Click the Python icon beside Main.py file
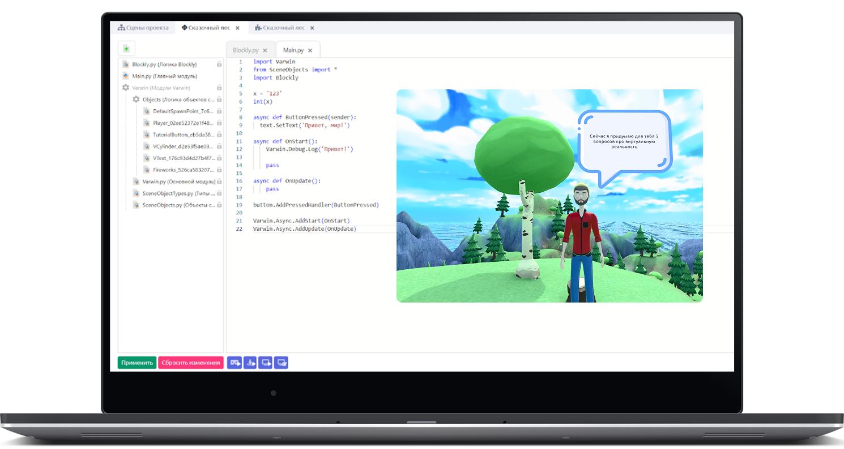 [126, 76]
